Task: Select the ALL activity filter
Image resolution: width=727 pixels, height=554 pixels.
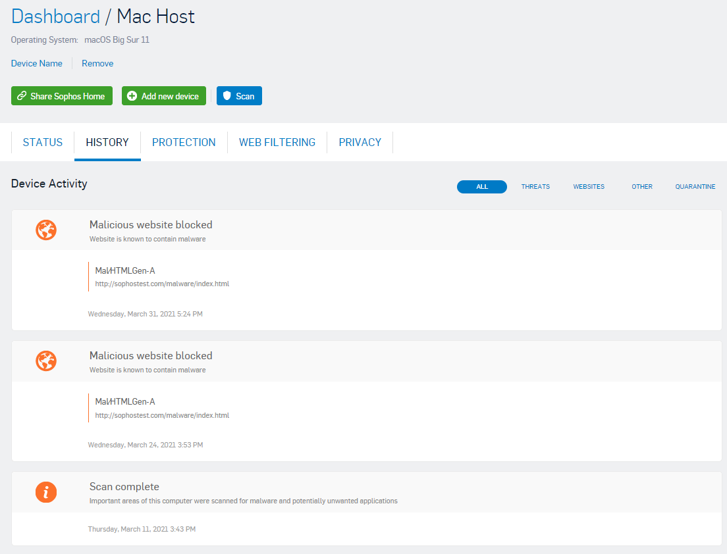Action: coord(482,187)
